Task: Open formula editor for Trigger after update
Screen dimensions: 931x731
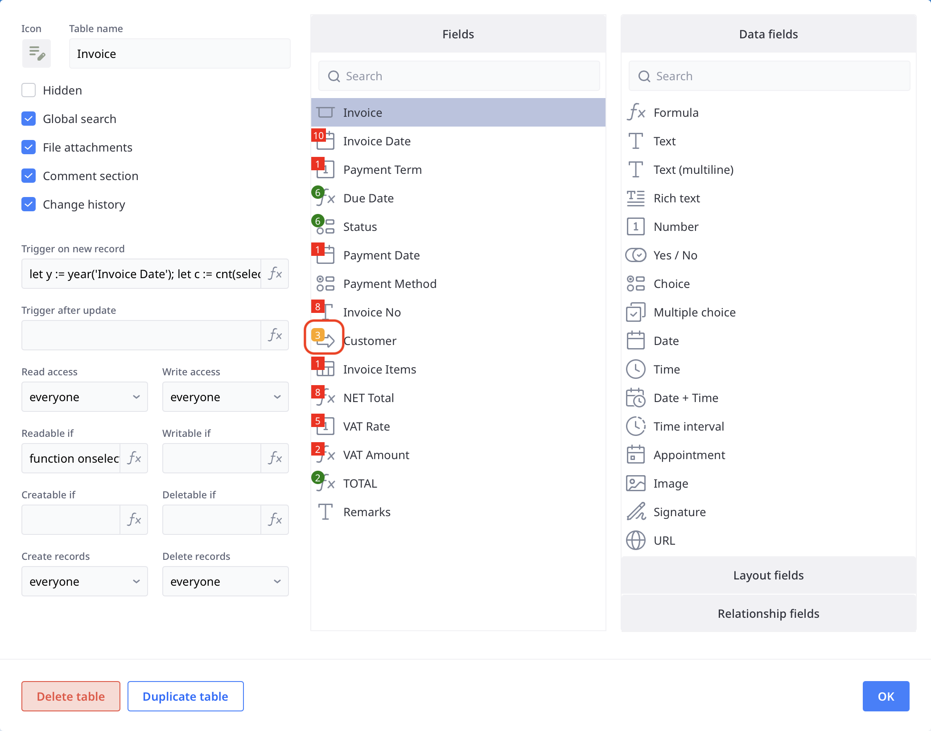Action: click(x=275, y=335)
